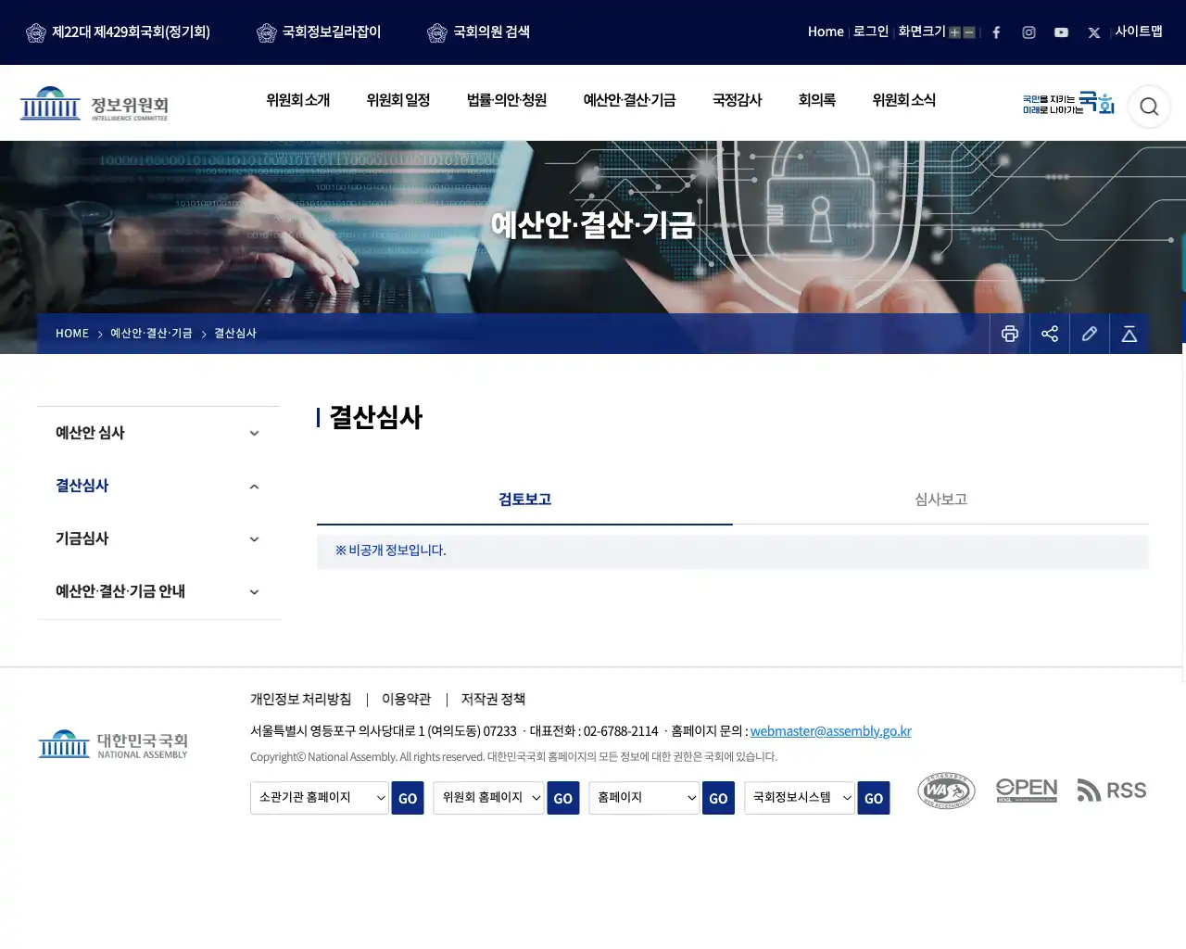Expand the 기금심사 sidebar chevron

point(254,539)
